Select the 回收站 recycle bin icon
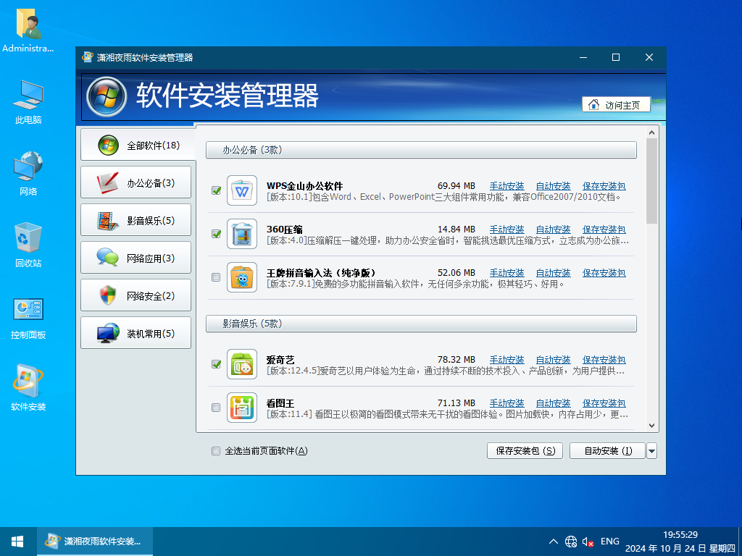This screenshot has height=556, width=742. pyautogui.click(x=28, y=245)
